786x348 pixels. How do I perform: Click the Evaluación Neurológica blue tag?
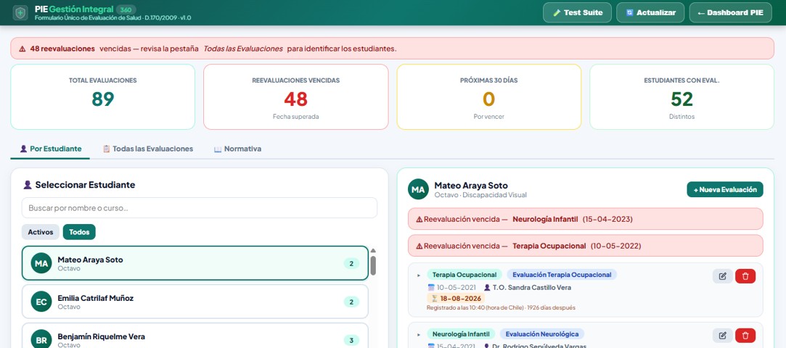[542, 334]
